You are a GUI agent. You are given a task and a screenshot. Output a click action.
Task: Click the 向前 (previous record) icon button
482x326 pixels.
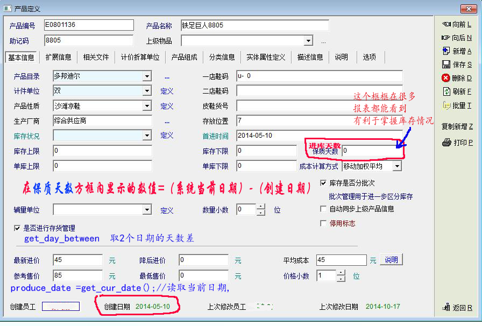(446, 25)
